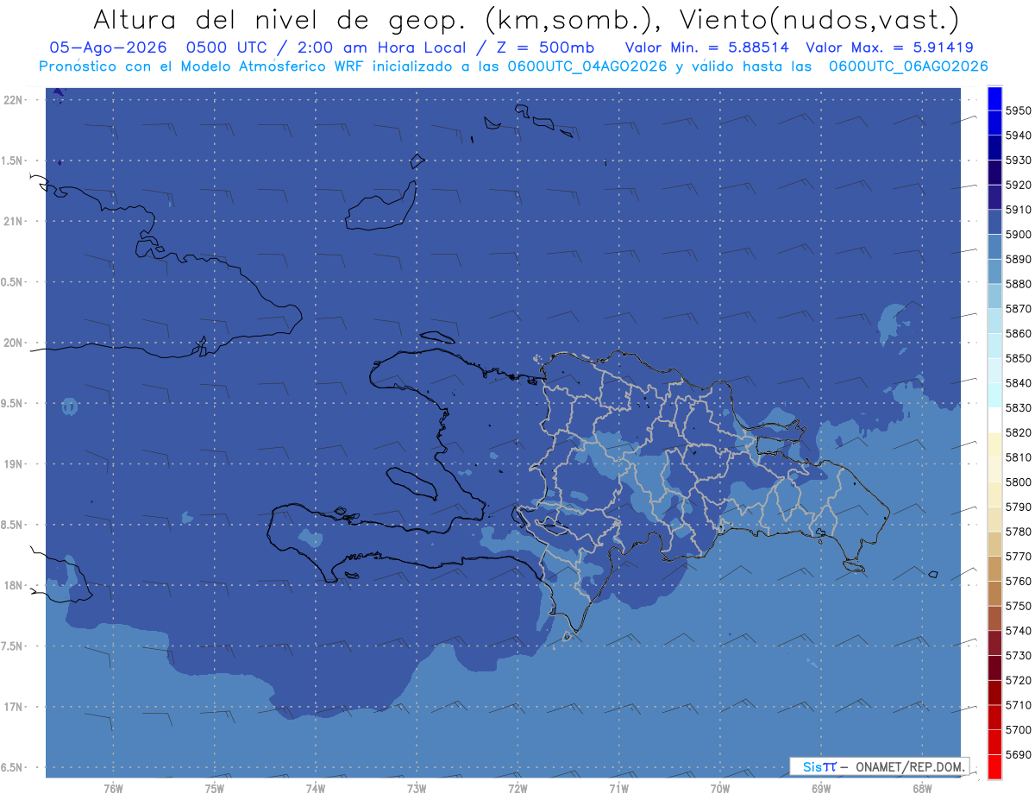Click the '0.5N' latitude axis label
The image size is (1035, 800).
(x=12, y=283)
